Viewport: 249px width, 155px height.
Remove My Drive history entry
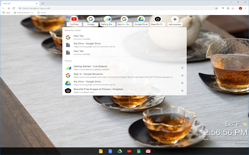coord(182,83)
